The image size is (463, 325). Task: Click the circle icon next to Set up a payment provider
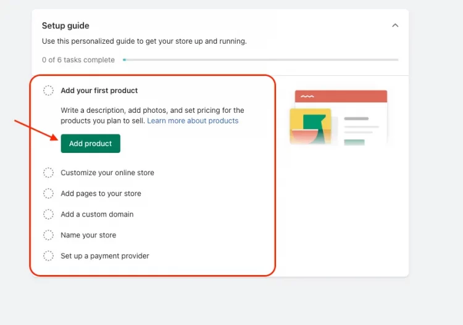tap(48, 256)
